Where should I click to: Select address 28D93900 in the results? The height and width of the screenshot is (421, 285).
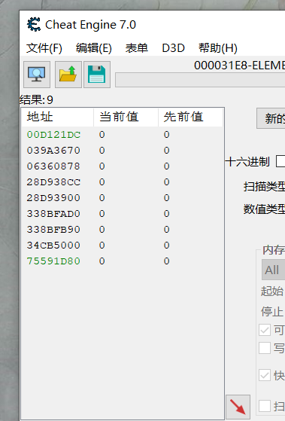pos(53,198)
